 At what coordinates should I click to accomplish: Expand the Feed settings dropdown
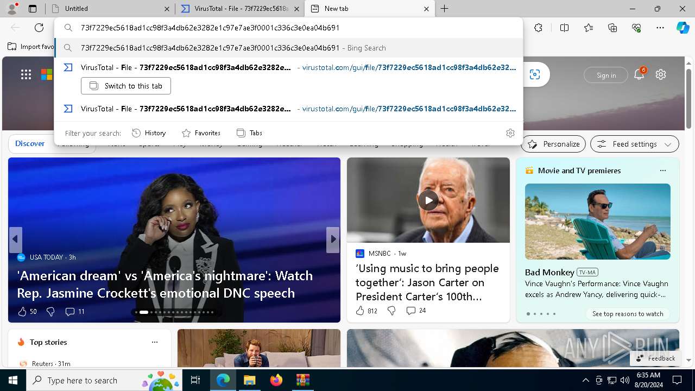coord(635,144)
